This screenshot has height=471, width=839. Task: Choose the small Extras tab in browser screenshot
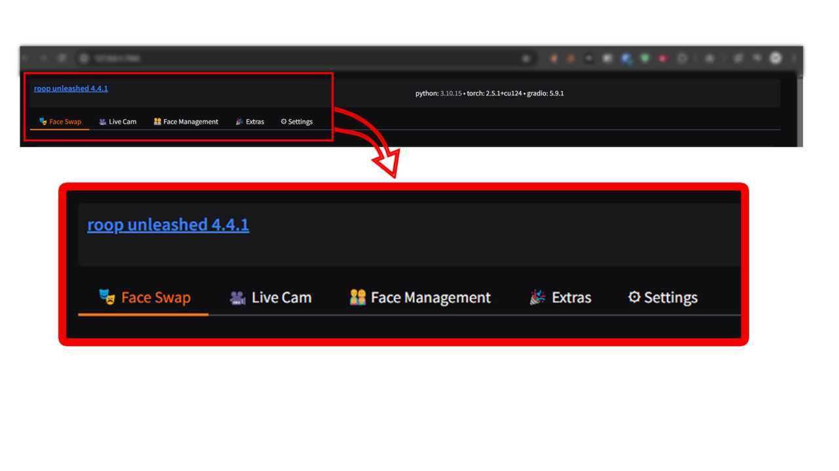[250, 122]
